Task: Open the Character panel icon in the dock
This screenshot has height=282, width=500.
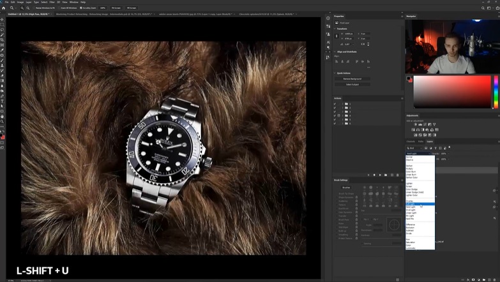Action: coord(328,42)
